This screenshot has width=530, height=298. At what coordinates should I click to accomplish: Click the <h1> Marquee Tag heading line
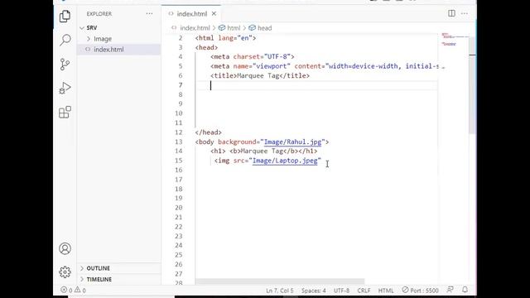[x=264, y=151]
